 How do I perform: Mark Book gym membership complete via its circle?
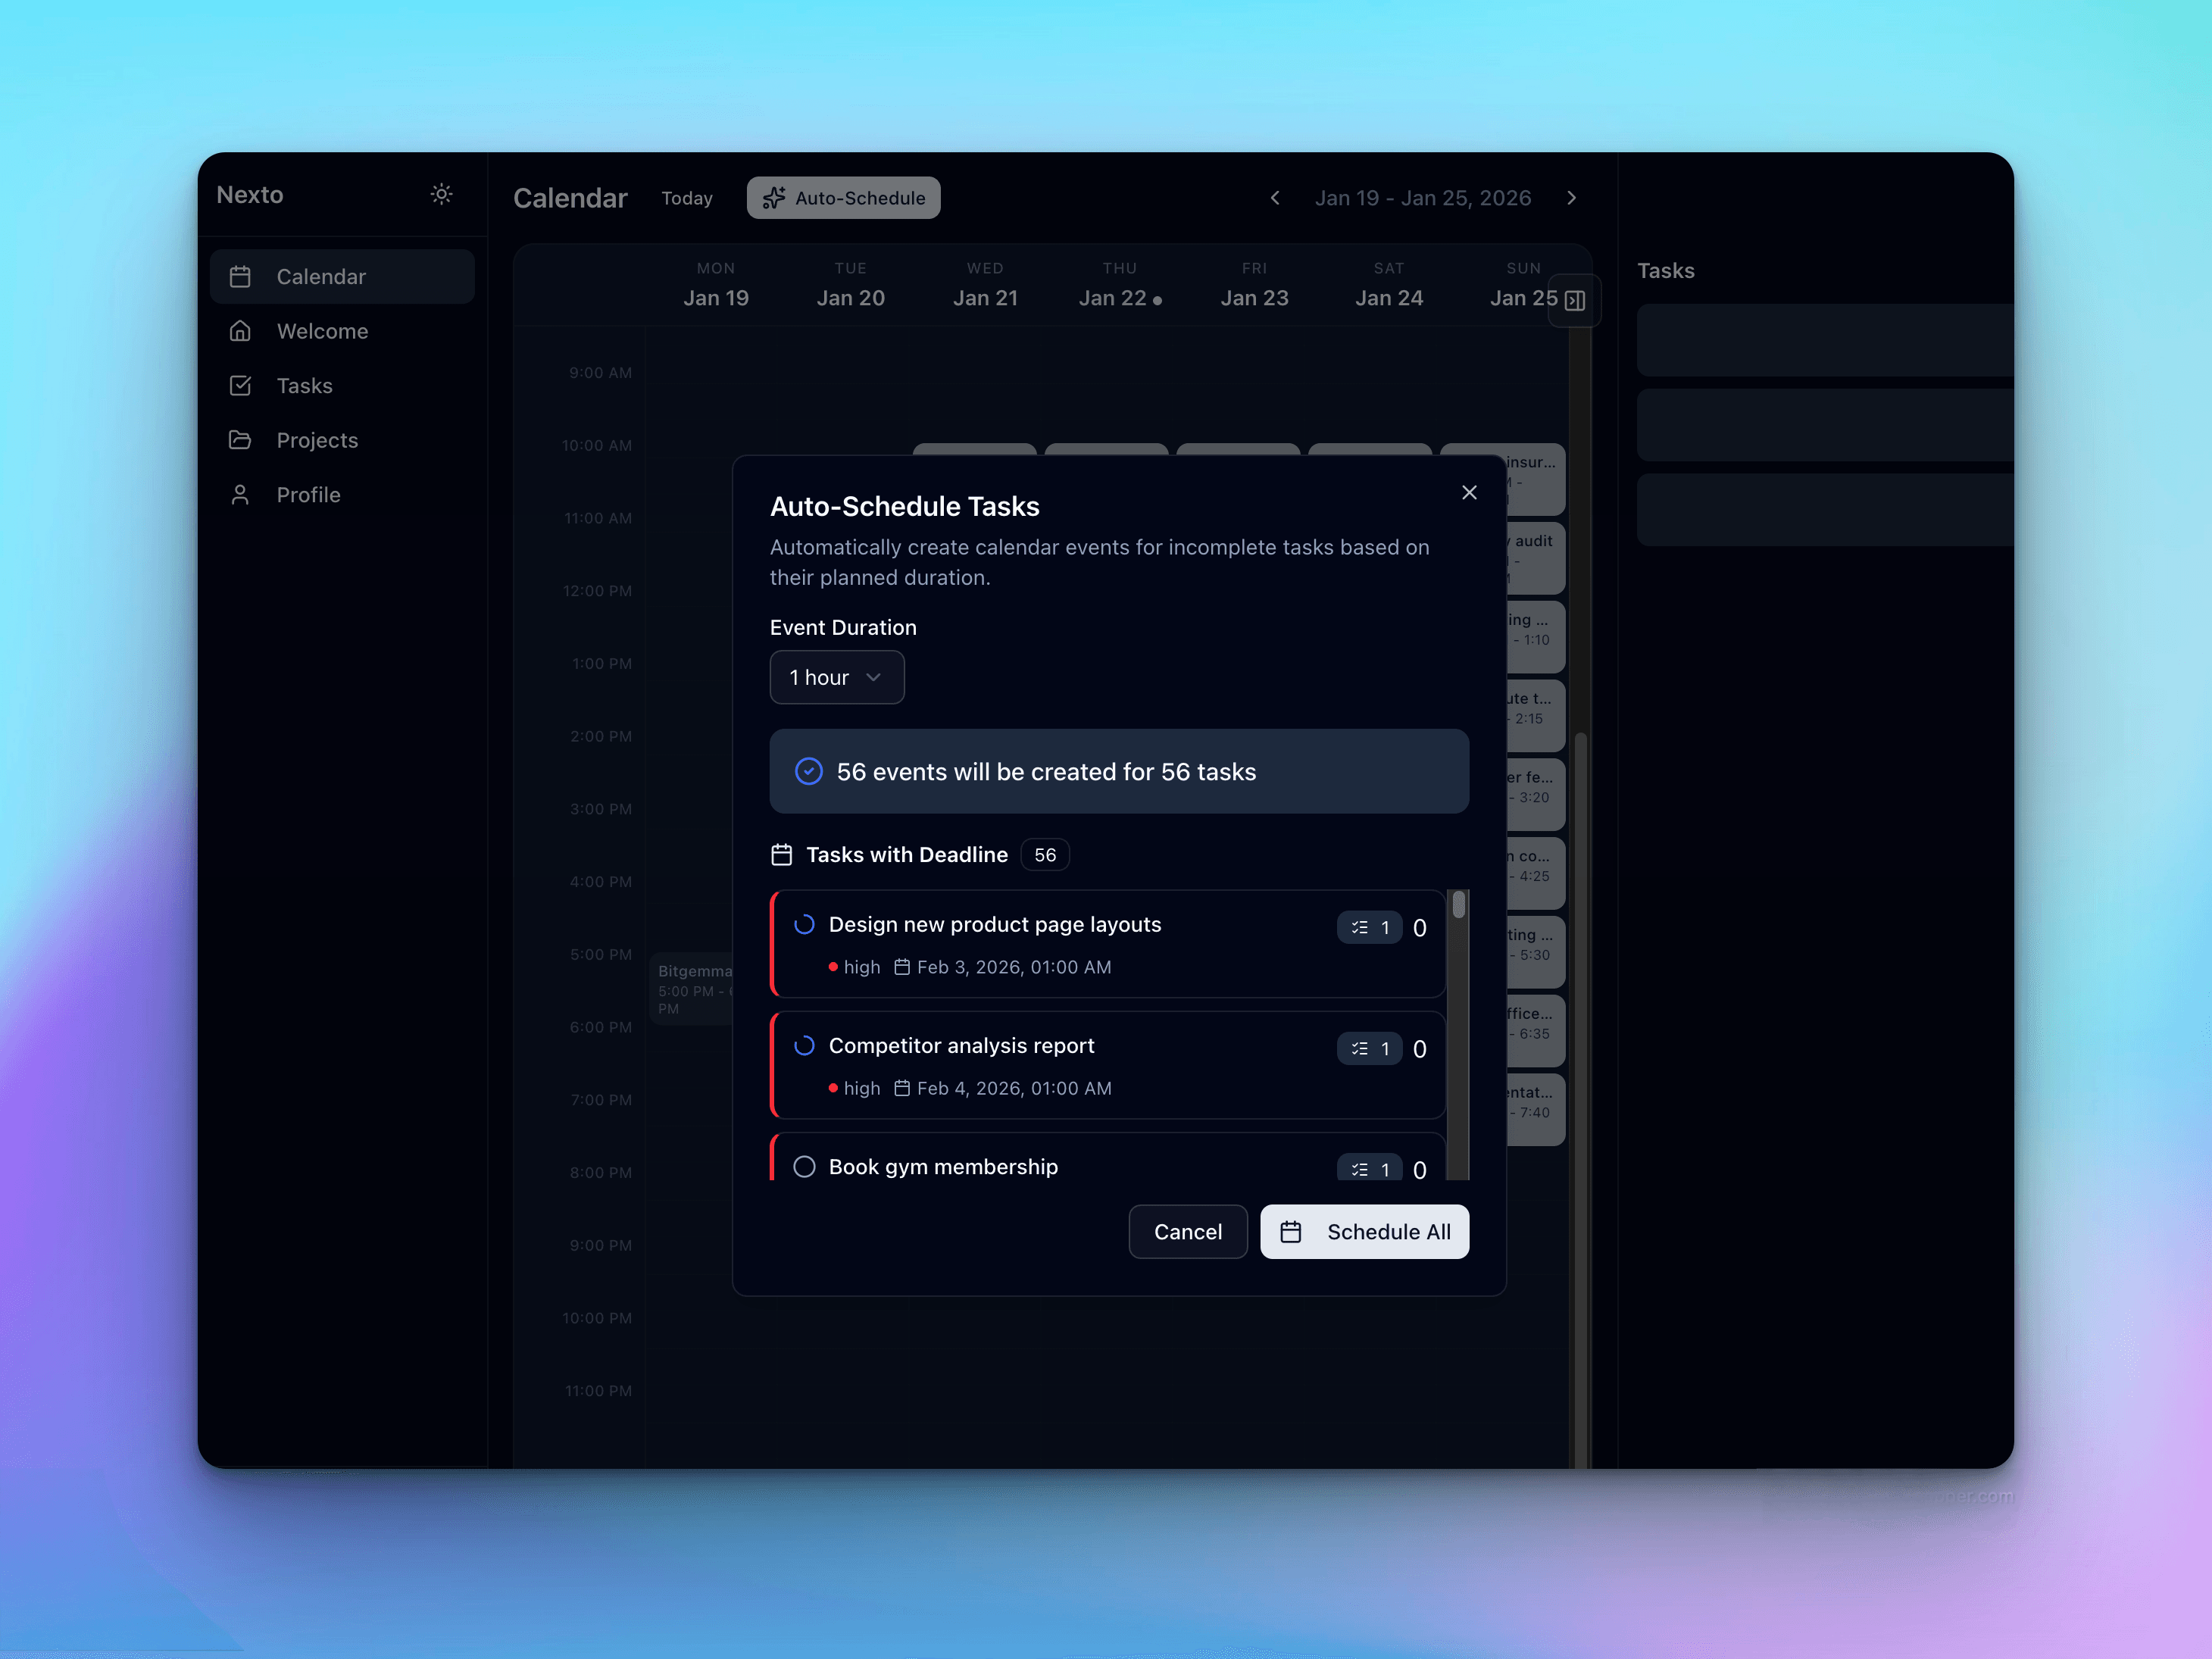coord(804,1166)
